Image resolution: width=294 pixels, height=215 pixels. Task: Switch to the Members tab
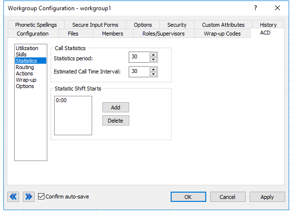point(112,34)
